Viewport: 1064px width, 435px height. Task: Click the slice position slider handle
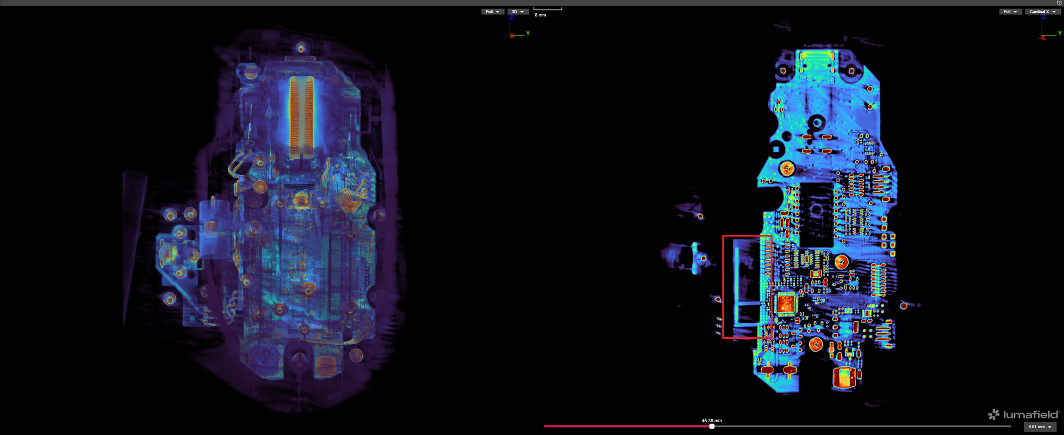(x=712, y=426)
